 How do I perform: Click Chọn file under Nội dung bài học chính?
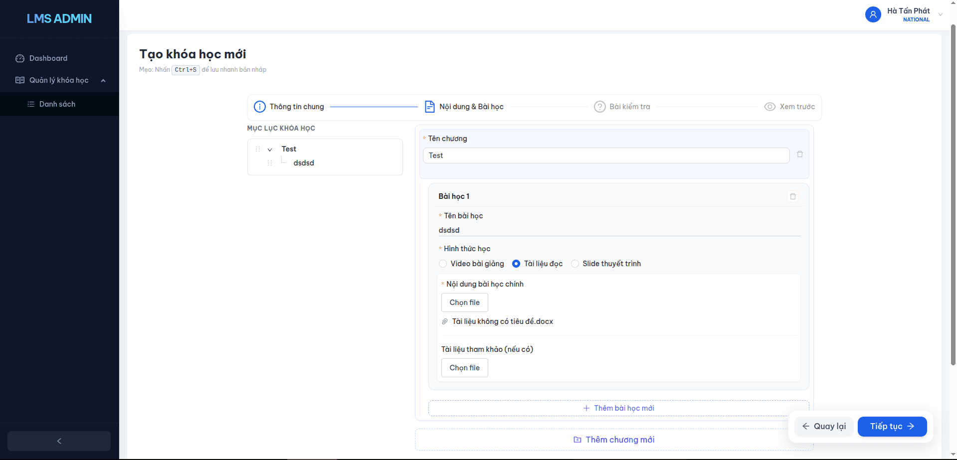465,303
